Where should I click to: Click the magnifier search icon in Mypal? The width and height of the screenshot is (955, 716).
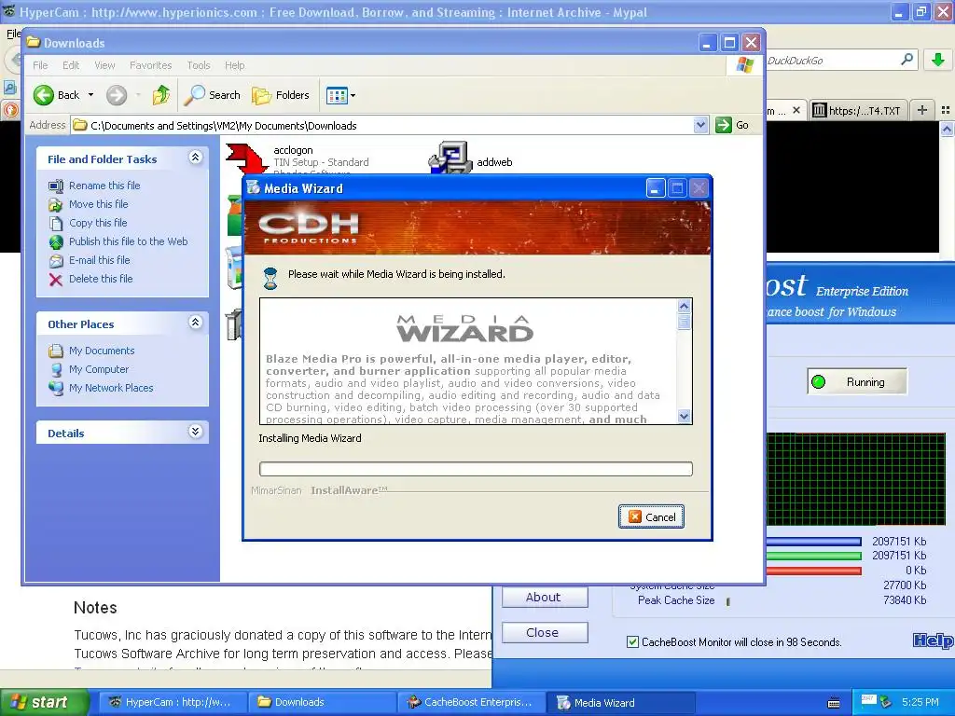[907, 60]
